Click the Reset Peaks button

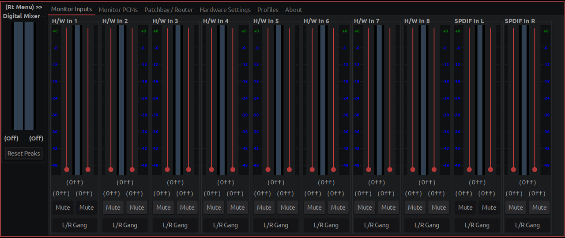click(24, 153)
